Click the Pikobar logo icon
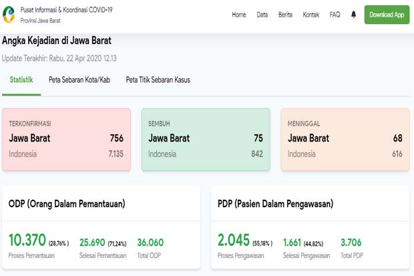 (9, 15)
